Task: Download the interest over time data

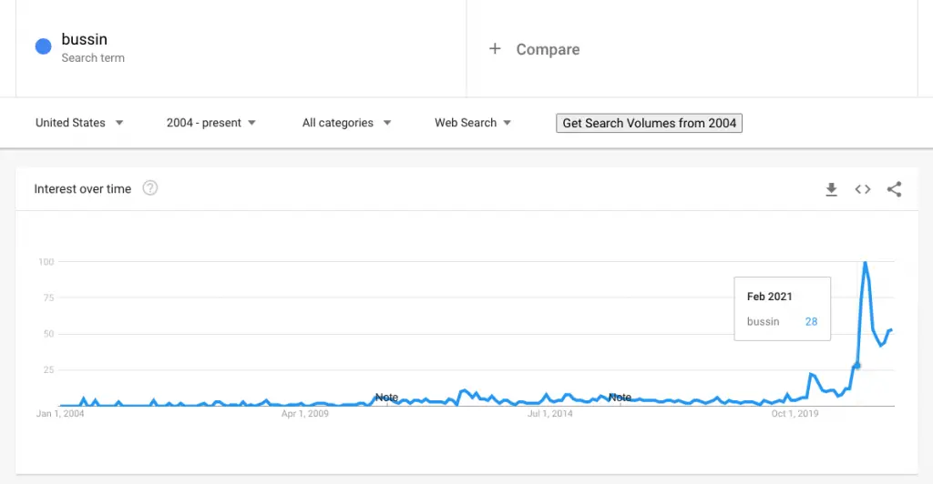Action: point(831,189)
